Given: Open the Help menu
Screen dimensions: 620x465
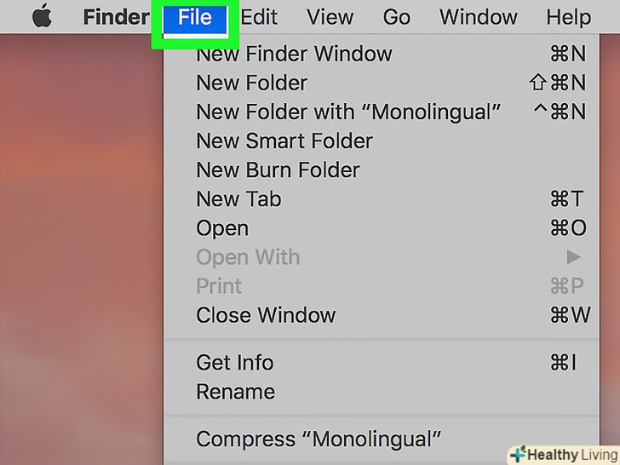Looking at the screenshot, I should click(x=568, y=17).
